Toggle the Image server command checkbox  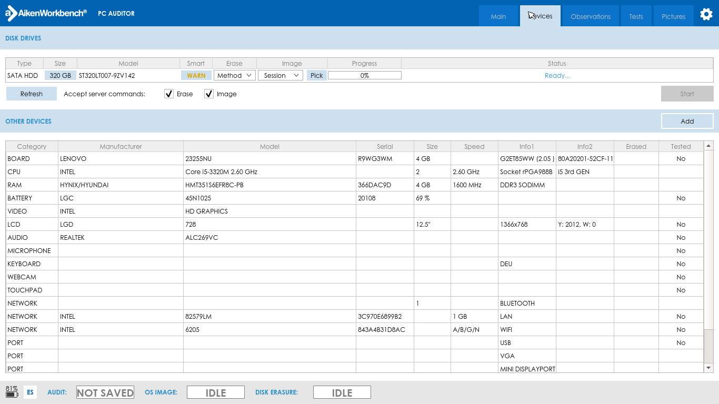point(209,94)
